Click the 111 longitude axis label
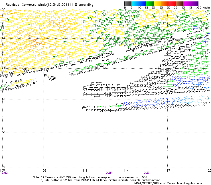This screenshot has height=185, width=211. [x=85, y=170]
